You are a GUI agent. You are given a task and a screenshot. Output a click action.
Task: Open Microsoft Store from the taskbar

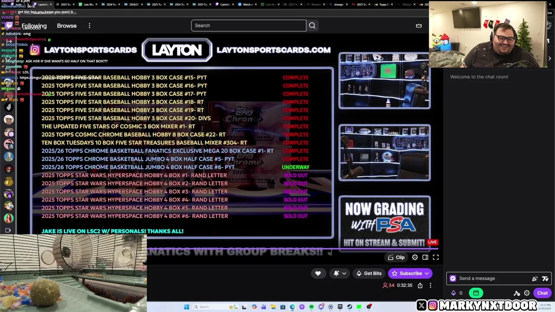point(283,307)
